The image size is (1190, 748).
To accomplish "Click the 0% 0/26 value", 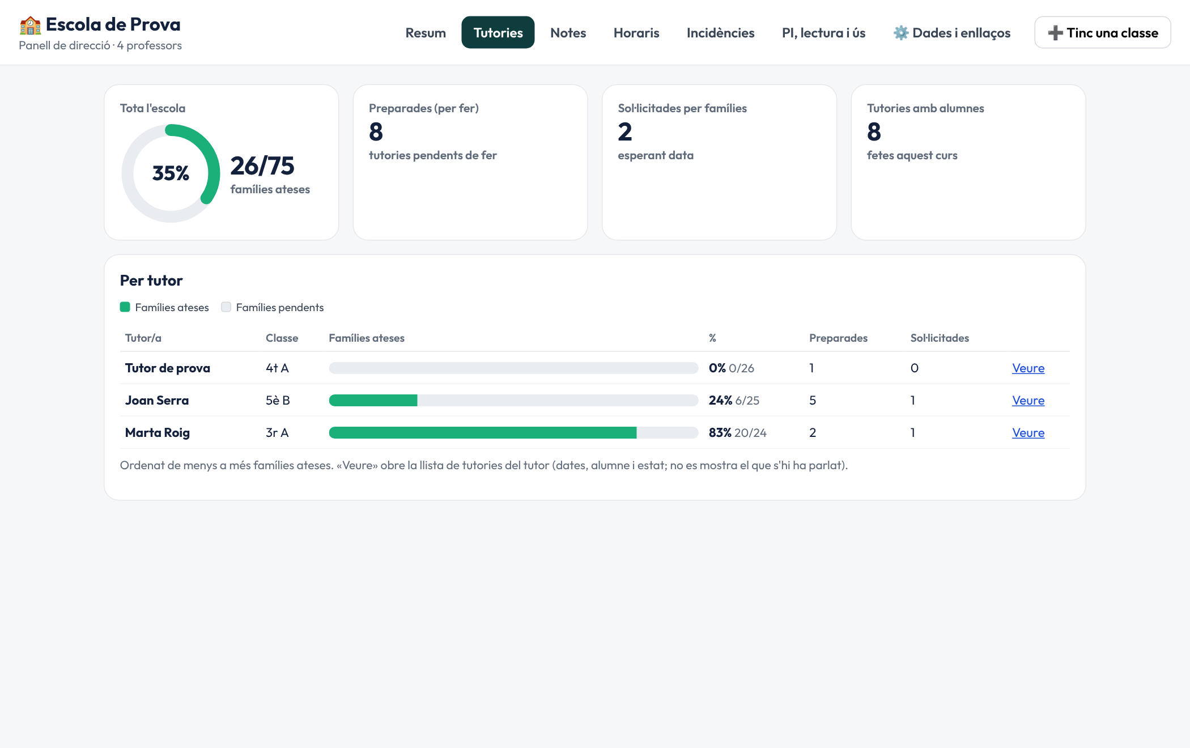I will point(731,368).
